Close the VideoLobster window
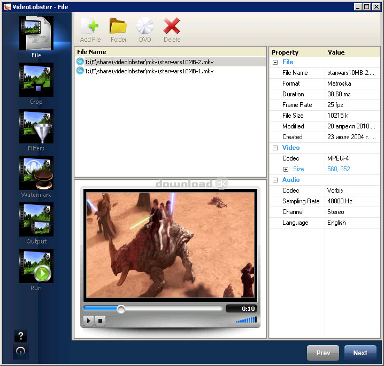Viewport: 384px width, 366px height. (376, 6)
